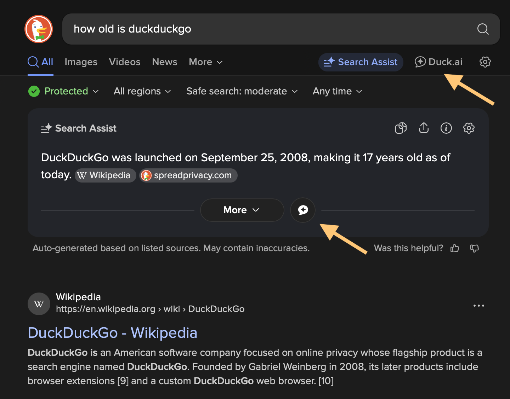Open Search Assist settings gear in panel

pos(469,128)
